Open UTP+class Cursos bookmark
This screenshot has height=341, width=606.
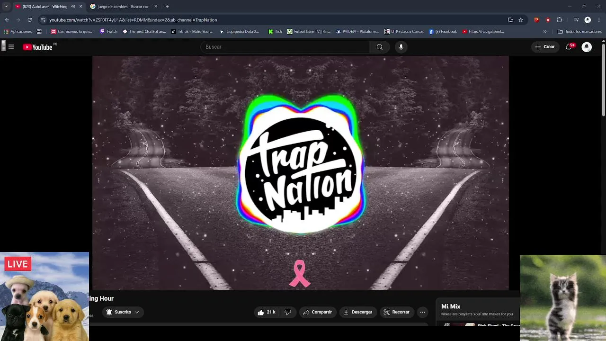(x=404, y=32)
